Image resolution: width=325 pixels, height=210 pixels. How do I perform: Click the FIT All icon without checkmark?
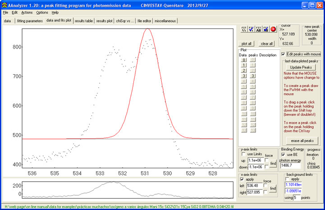coord(259,29)
